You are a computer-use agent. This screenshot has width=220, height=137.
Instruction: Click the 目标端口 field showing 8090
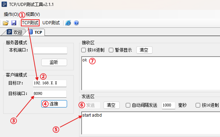(50, 94)
